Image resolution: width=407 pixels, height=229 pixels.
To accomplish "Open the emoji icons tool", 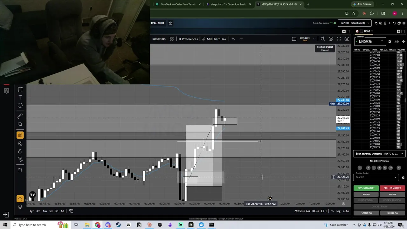I will tap(20, 105).
